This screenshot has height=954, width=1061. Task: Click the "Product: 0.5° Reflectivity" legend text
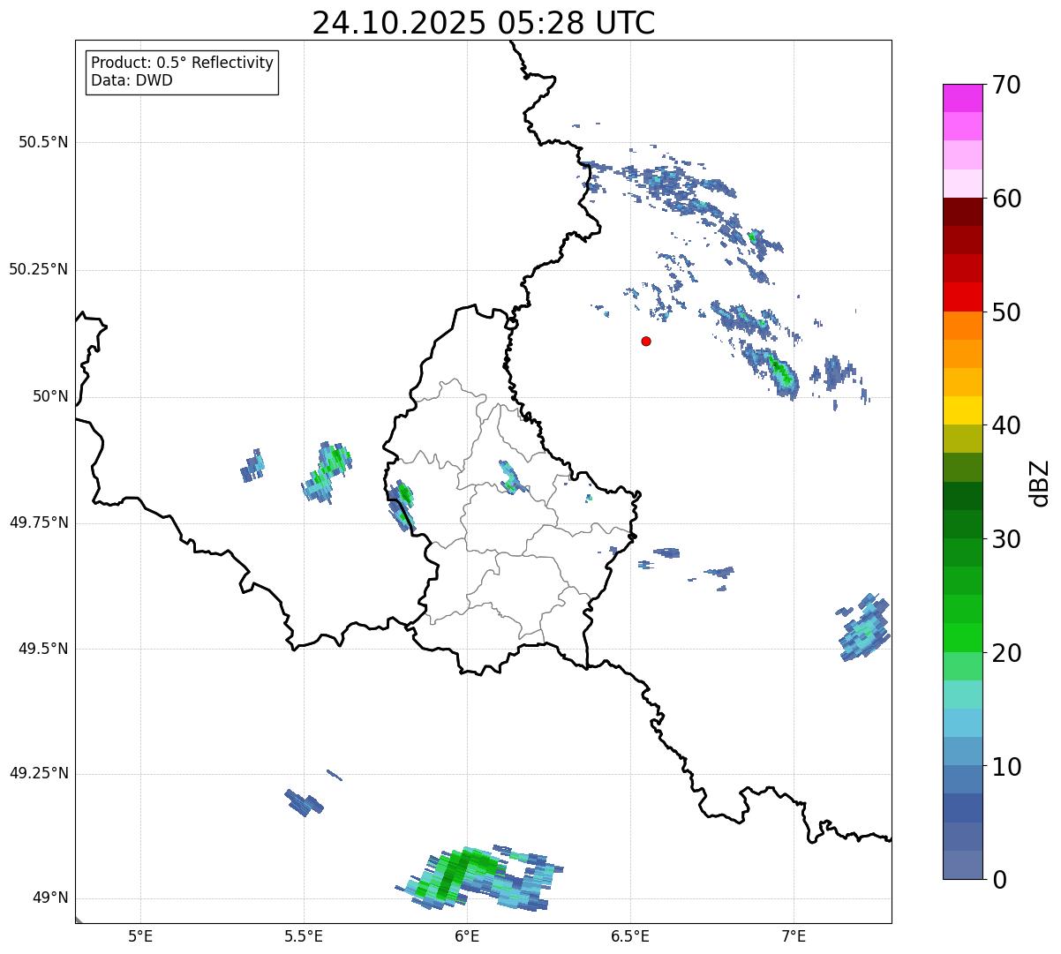click(x=182, y=64)
